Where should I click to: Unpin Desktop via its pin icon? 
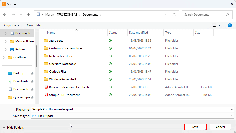[x=32, y=74]
